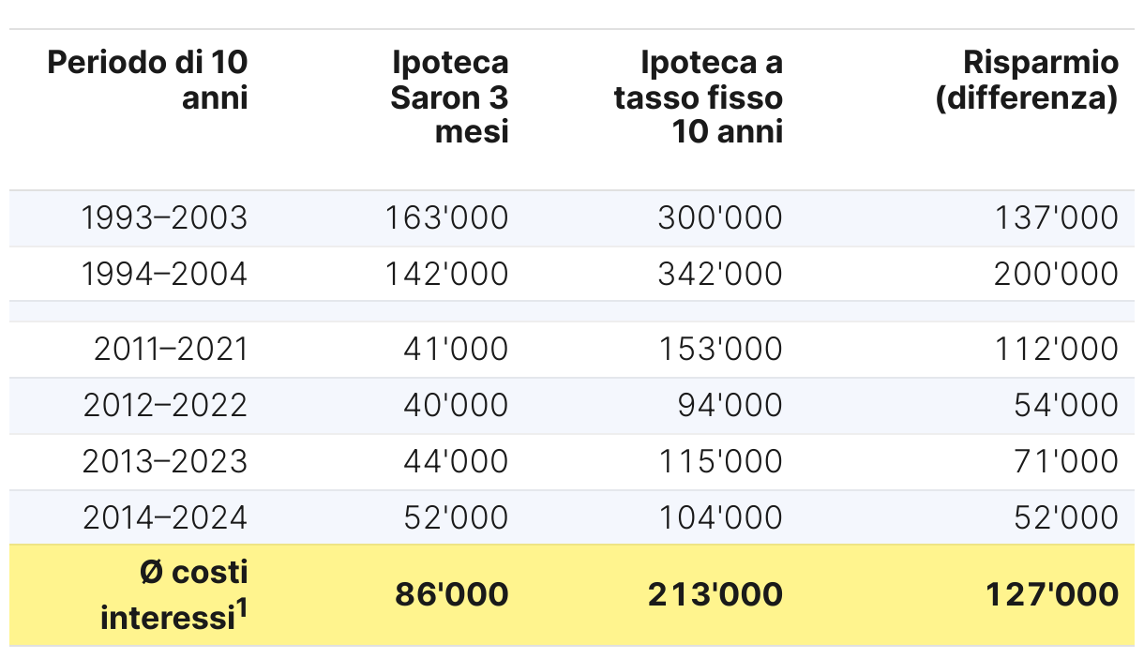This screenshot has height=658, width=1144.
Task: Select the '163'000' Saron cost value
Action: tap(446, 218)
